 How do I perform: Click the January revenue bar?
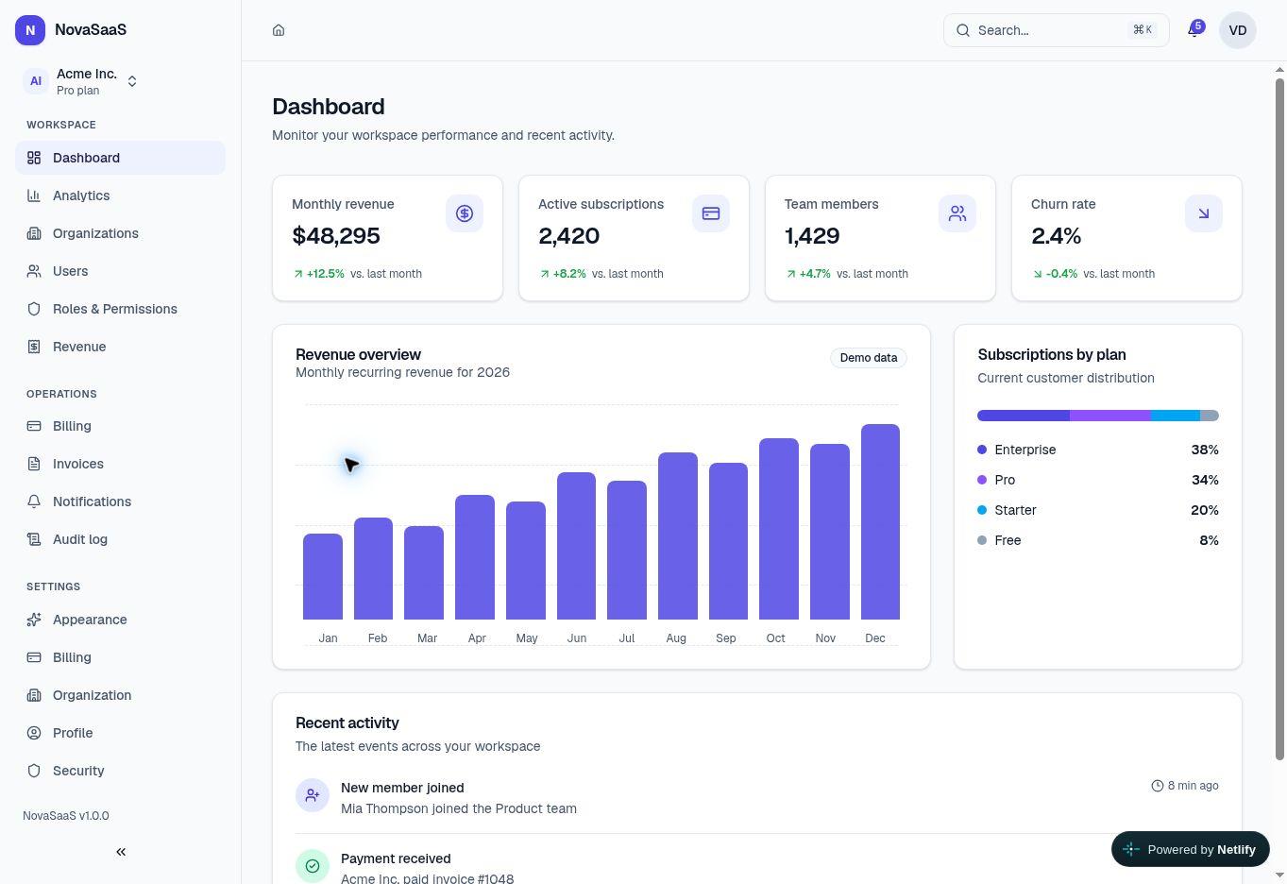323,576
